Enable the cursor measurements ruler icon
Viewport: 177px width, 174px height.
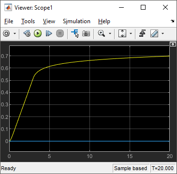tap(154, 33)
